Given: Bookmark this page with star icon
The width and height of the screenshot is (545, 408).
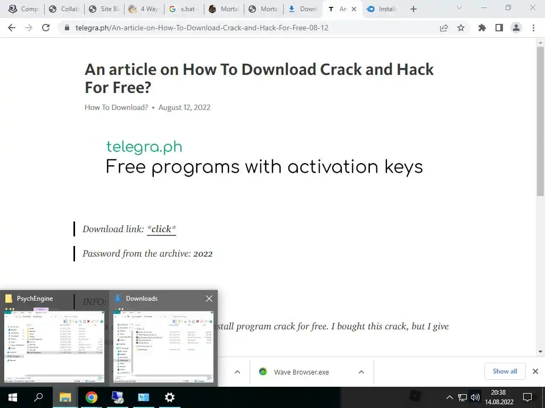Looking at the screenshot, I should coord(461,28).
